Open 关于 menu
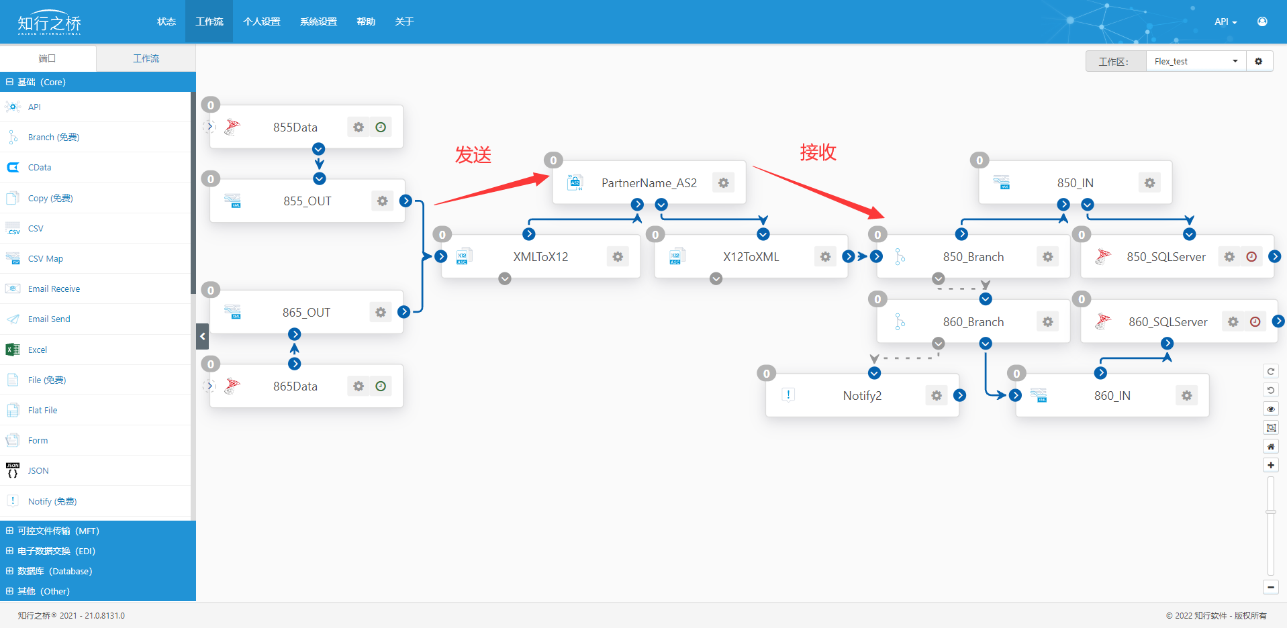1287x628 pixels. pos(404,21)
